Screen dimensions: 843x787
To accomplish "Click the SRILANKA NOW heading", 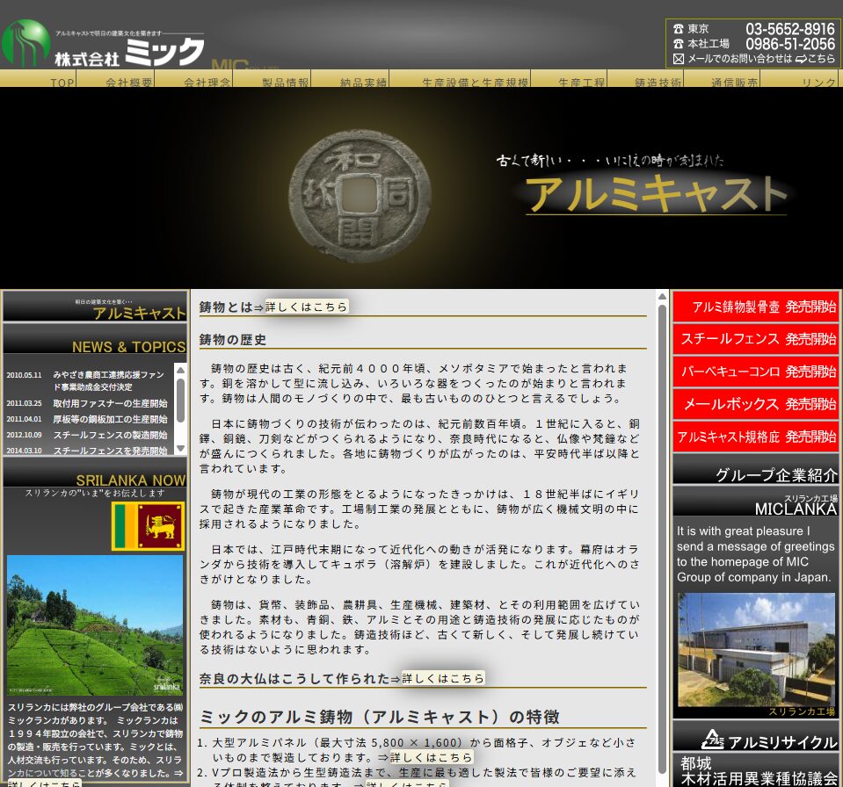I will click(x=131, y=480).
